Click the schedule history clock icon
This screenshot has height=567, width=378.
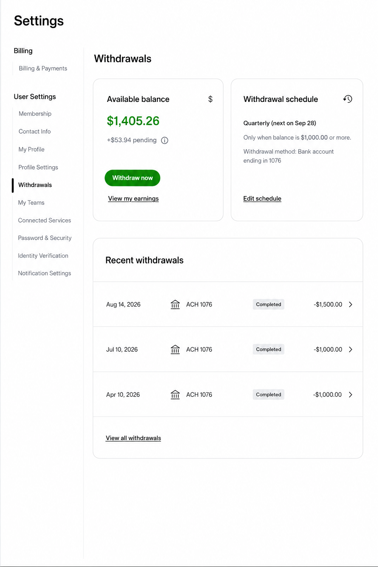[x=348, y=99]
